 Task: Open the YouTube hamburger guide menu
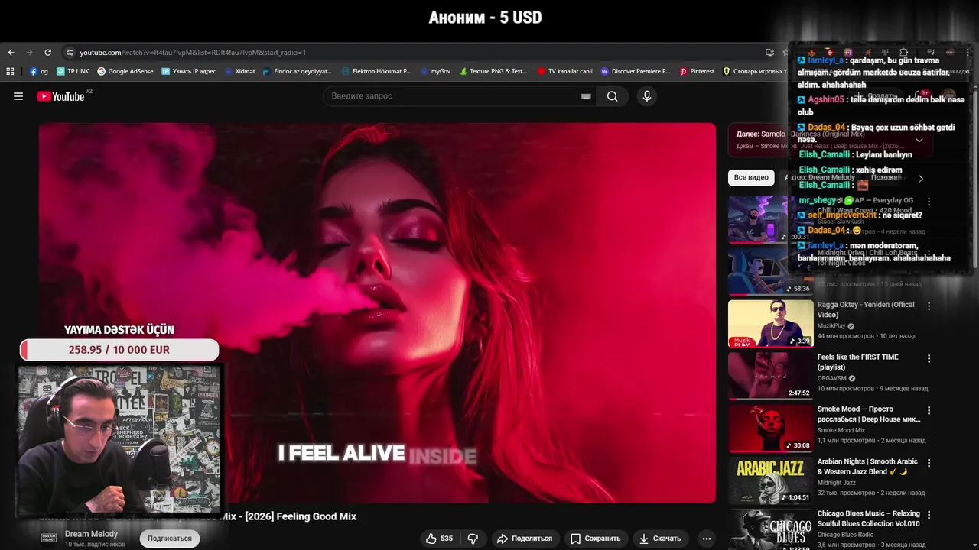tap(18, 96)
